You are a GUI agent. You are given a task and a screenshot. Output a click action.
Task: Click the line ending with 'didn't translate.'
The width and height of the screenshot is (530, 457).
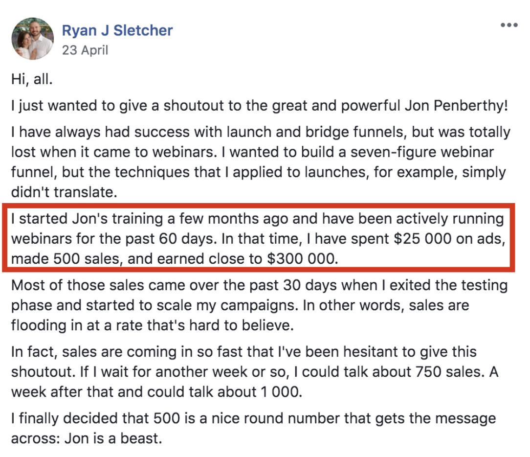[64, 192]
